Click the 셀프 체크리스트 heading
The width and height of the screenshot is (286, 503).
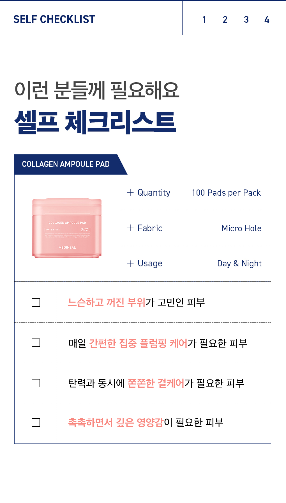click(x=95, y=122)
